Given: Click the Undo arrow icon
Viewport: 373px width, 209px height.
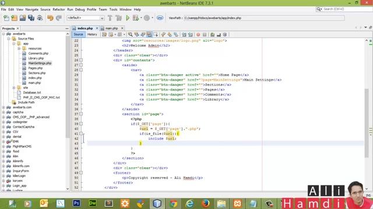Looking at the screenshot, I should (x=50, y=18).
